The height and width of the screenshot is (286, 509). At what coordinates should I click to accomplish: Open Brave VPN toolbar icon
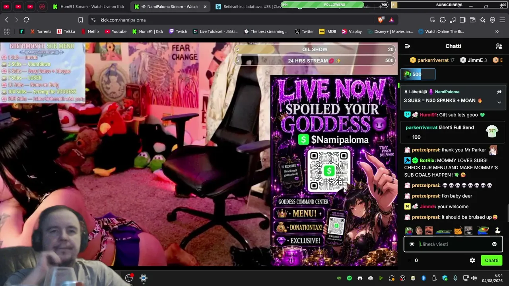pyautogui.click(x=492, y=20)
